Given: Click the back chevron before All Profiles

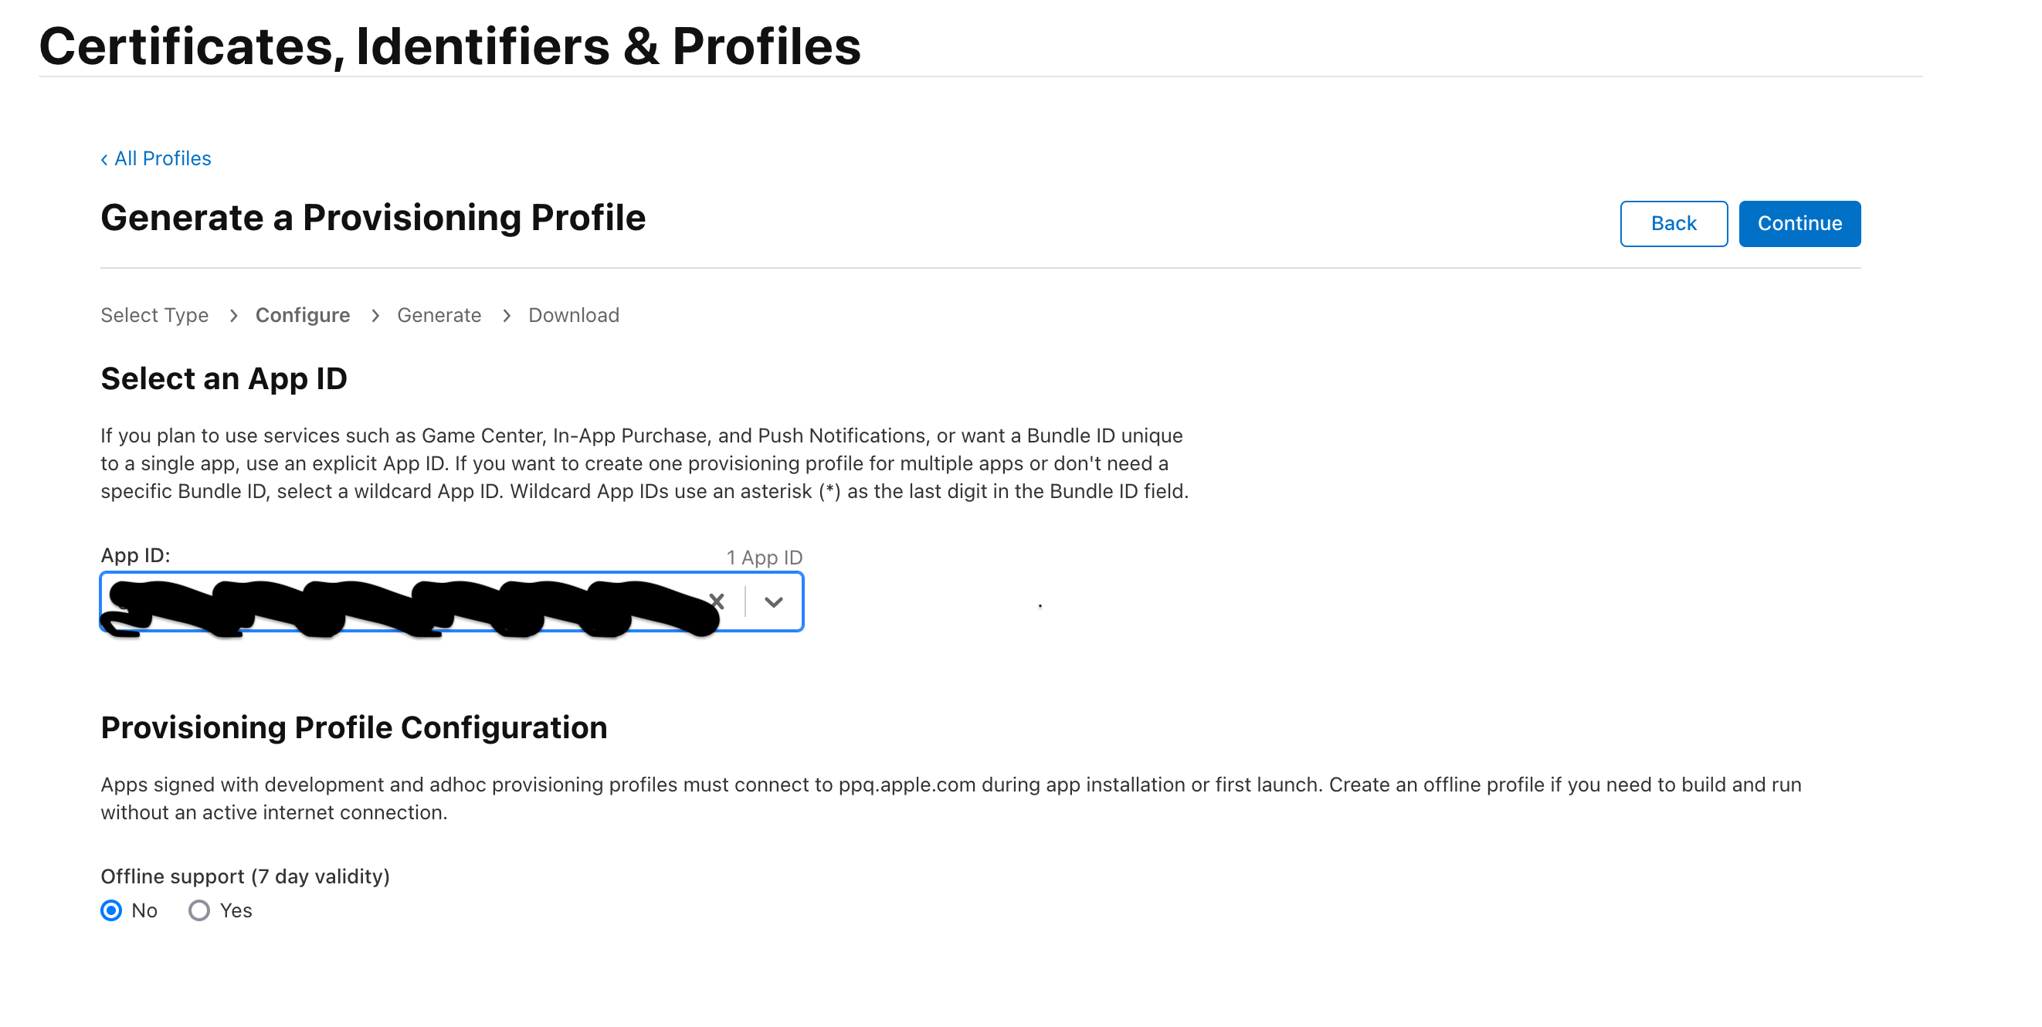Looking at the screenshot, I should pyautogui.click(x=103, y=159).
